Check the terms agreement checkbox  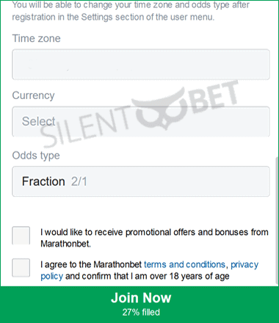[21, 268]
